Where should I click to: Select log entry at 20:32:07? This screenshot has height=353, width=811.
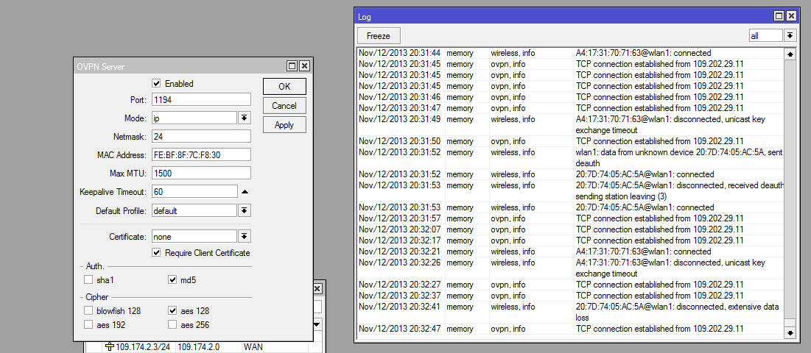pyautogui.click(x=570, y=229)
